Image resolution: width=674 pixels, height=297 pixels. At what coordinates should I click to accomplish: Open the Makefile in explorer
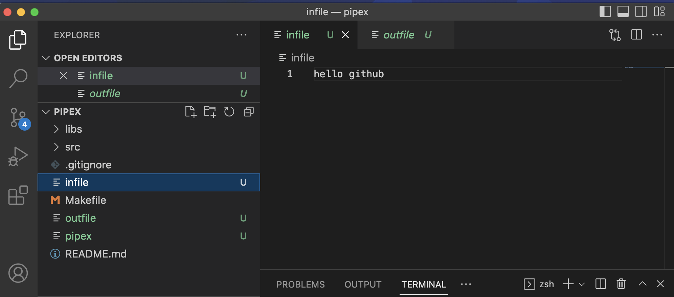pos(149,200)
